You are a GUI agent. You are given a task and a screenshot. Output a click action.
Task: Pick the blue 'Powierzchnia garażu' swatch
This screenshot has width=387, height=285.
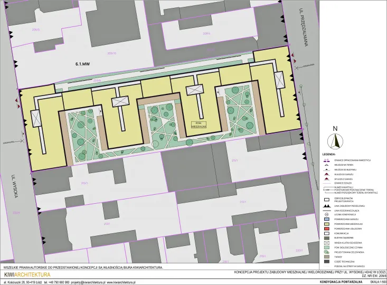tap(327, 218)
